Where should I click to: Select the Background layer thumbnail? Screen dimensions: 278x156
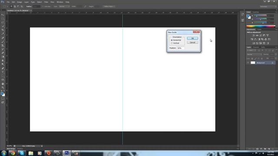click(x=253, y=63)
